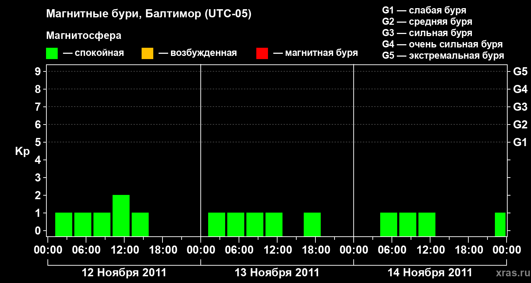The image size is (531, 283).
Task: Click the G3 axis label on the right
Action: click(520, 107)
